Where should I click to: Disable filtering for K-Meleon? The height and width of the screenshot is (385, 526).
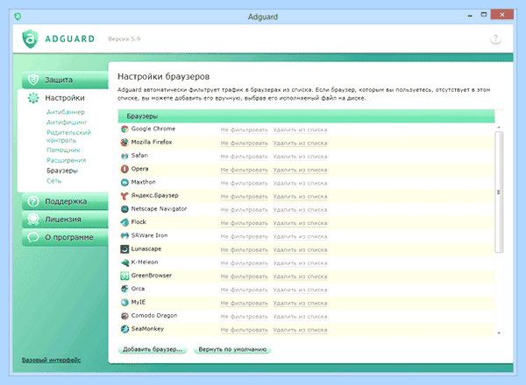(245, 263)
